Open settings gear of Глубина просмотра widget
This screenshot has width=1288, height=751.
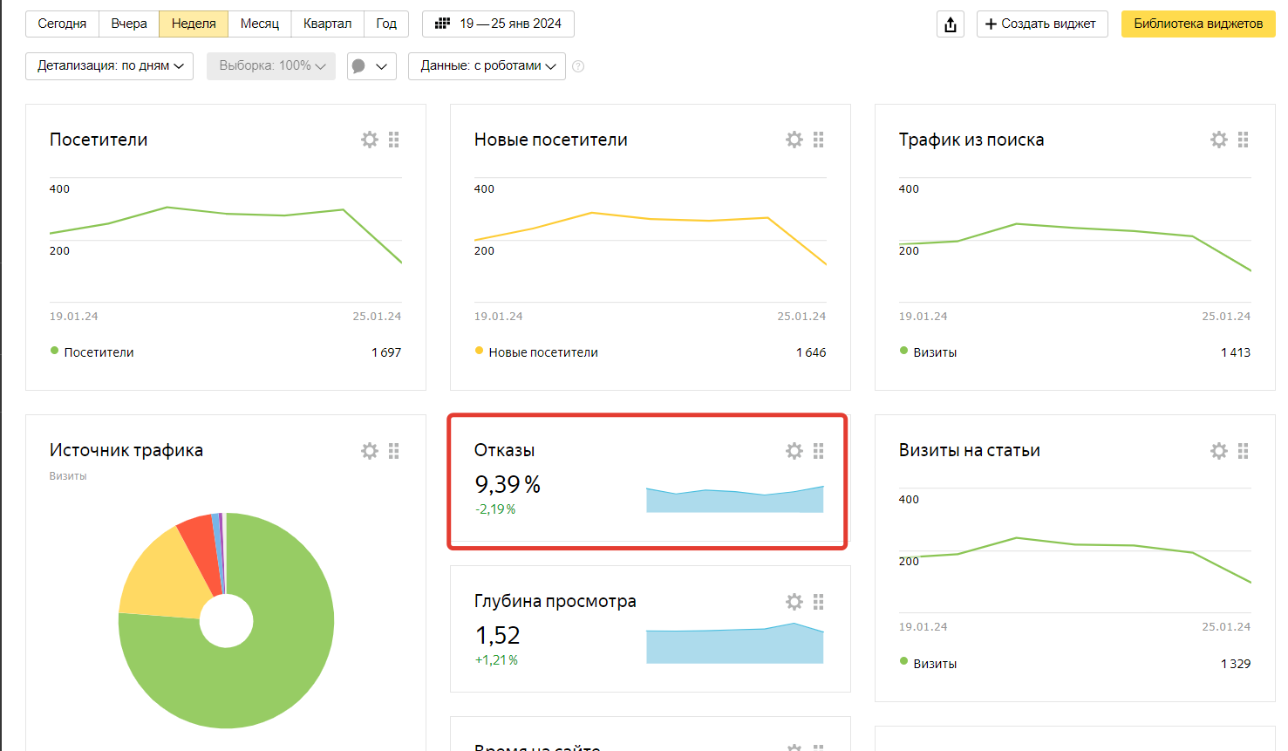point(794,602)
